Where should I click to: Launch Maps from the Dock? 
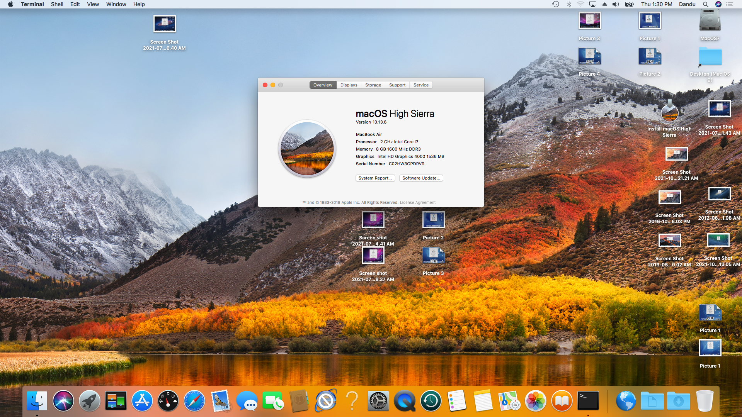point(509,401)
